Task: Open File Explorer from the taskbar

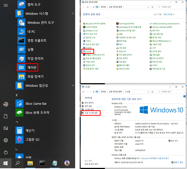Action: click(30, 163)
